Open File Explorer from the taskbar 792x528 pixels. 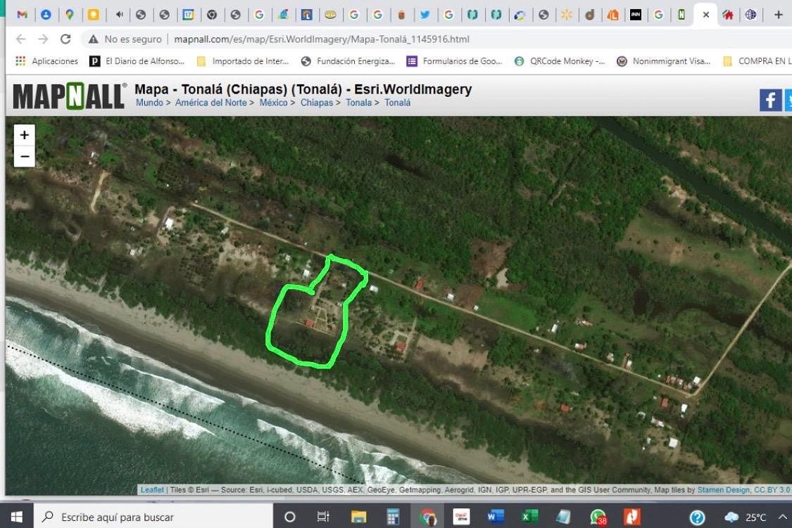pyautogui.click(x=359, y=517)
